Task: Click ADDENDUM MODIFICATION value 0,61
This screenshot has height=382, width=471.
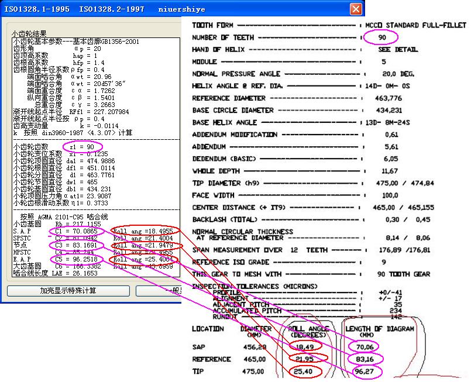Action: tap(391, 135)
